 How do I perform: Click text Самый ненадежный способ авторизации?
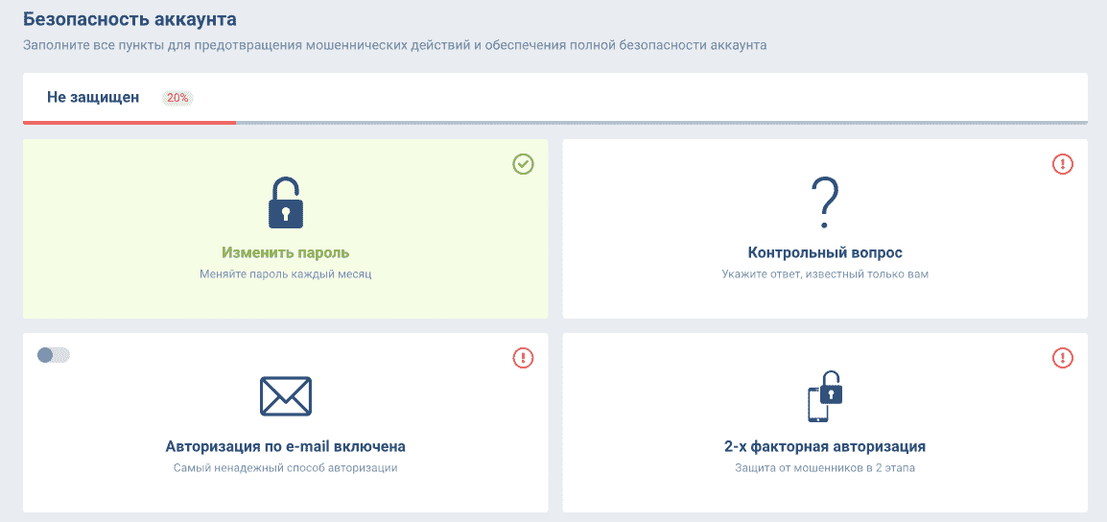[285, 467]
